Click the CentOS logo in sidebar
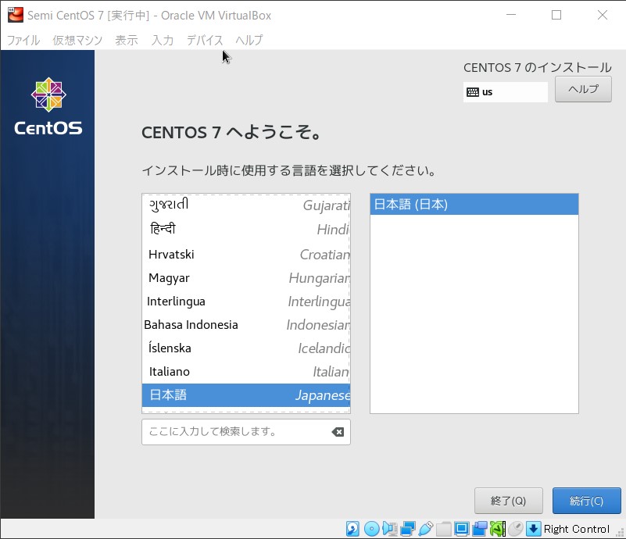The image size is (626, 539). click(x=48, y=106)
